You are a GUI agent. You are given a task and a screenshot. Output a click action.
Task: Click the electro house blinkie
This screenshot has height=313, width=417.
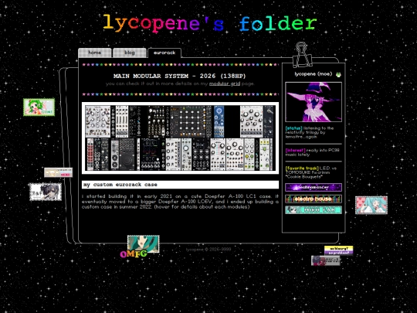[x=314, y=199]
